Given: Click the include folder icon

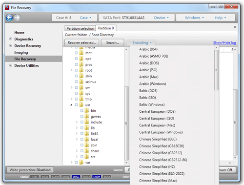Looking at the screenshot, I should coord(87,122).
